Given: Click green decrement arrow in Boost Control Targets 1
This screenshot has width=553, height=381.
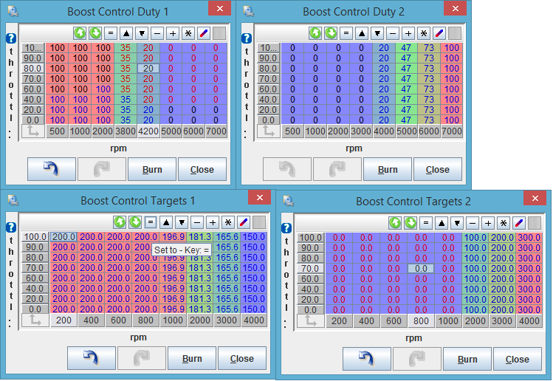Looking at the screenshot, I should (135, 222).
